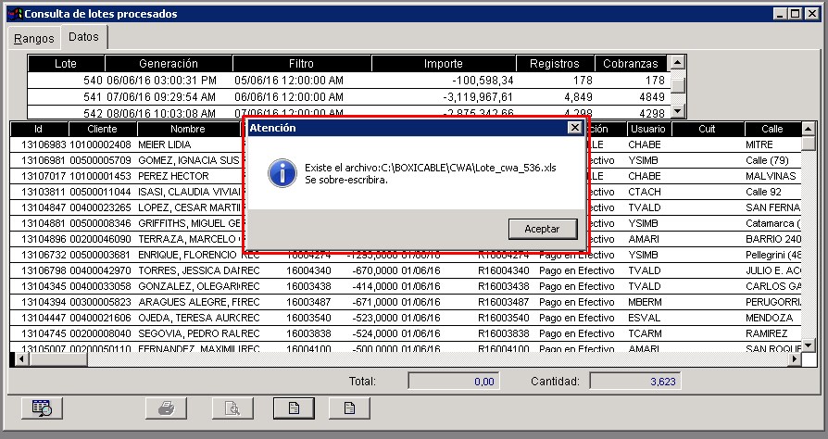
Task: Select the MEIER LIDIA record row
Action: 130,144
